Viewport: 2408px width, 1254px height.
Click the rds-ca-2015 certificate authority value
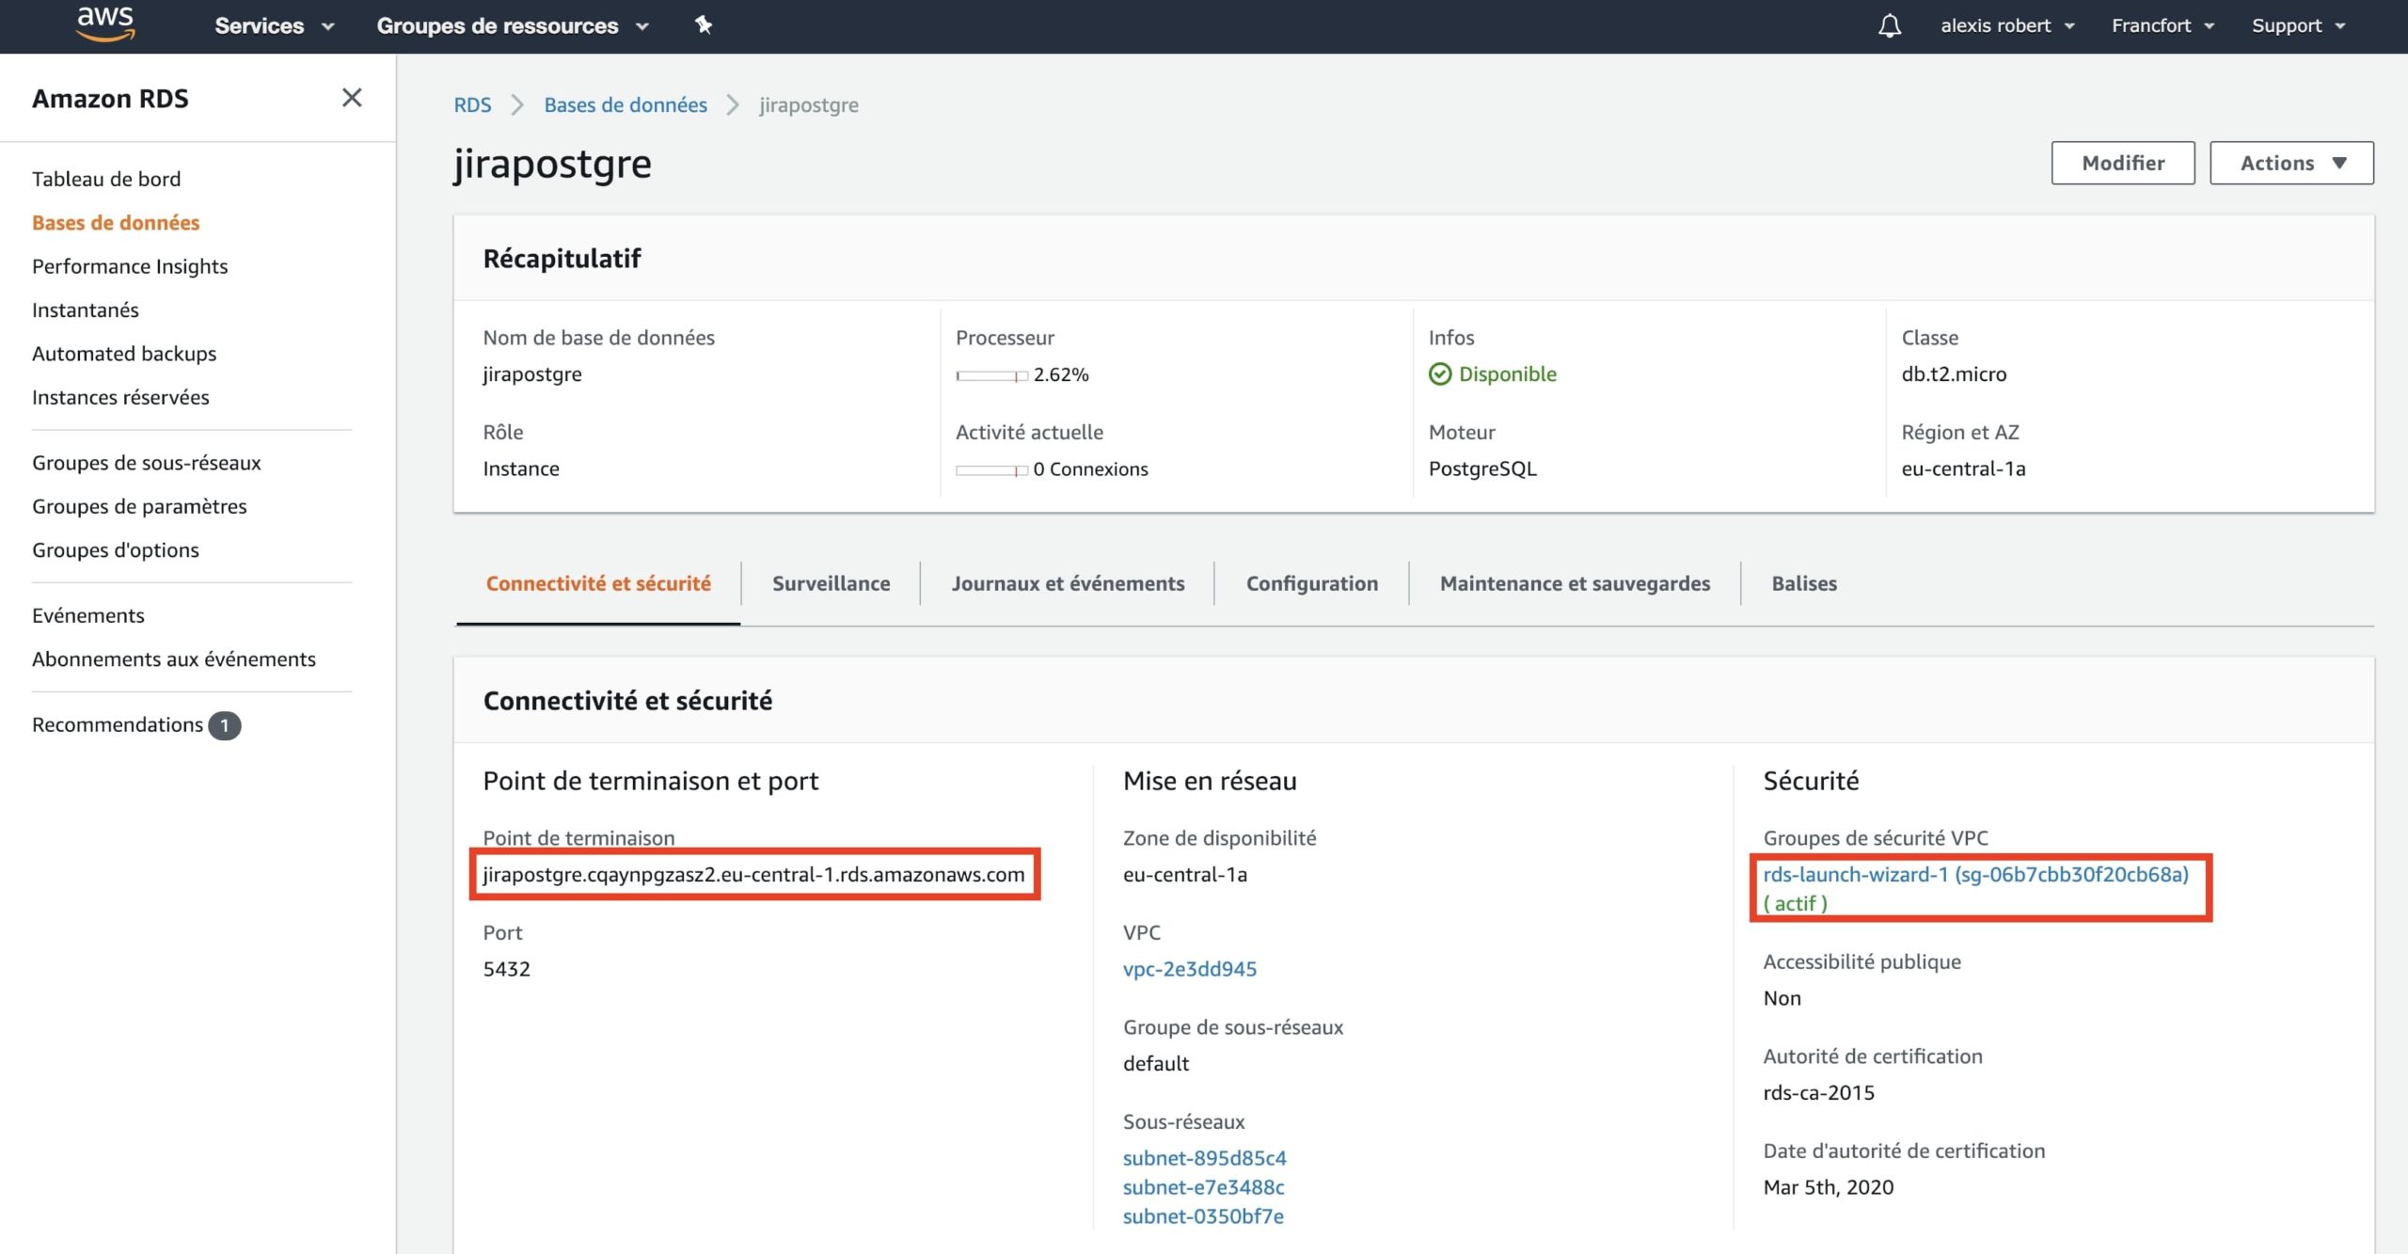click(1819, 1092)
